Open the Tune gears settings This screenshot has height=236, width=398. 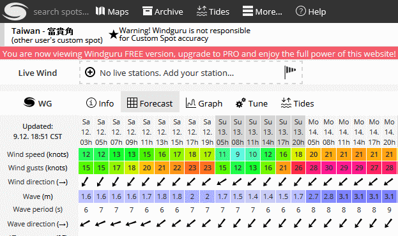(x=252, y=103)
